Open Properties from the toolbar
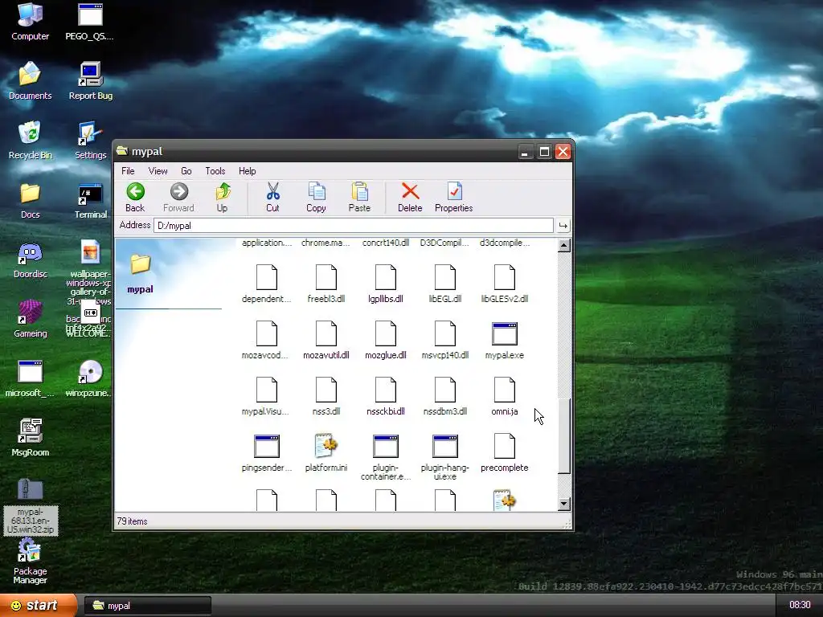Viewport: 823px width, 617px height. [454, 198]
